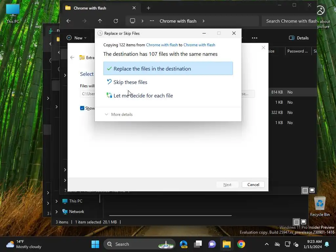Open File Explorer from taskbar
Screen dimensions: 336x252
(226, 244)
